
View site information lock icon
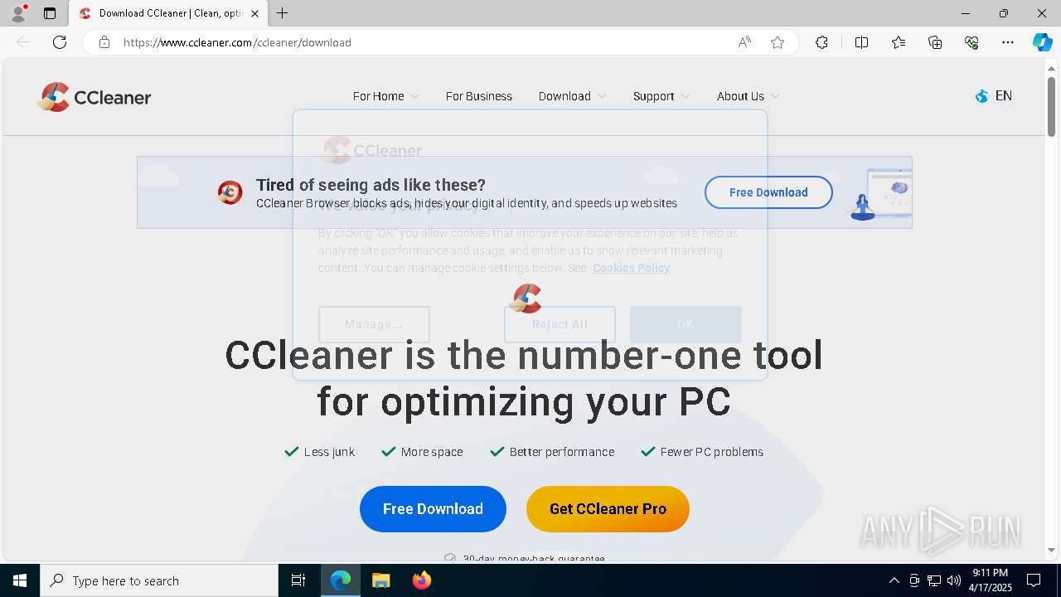coord(104,42)
